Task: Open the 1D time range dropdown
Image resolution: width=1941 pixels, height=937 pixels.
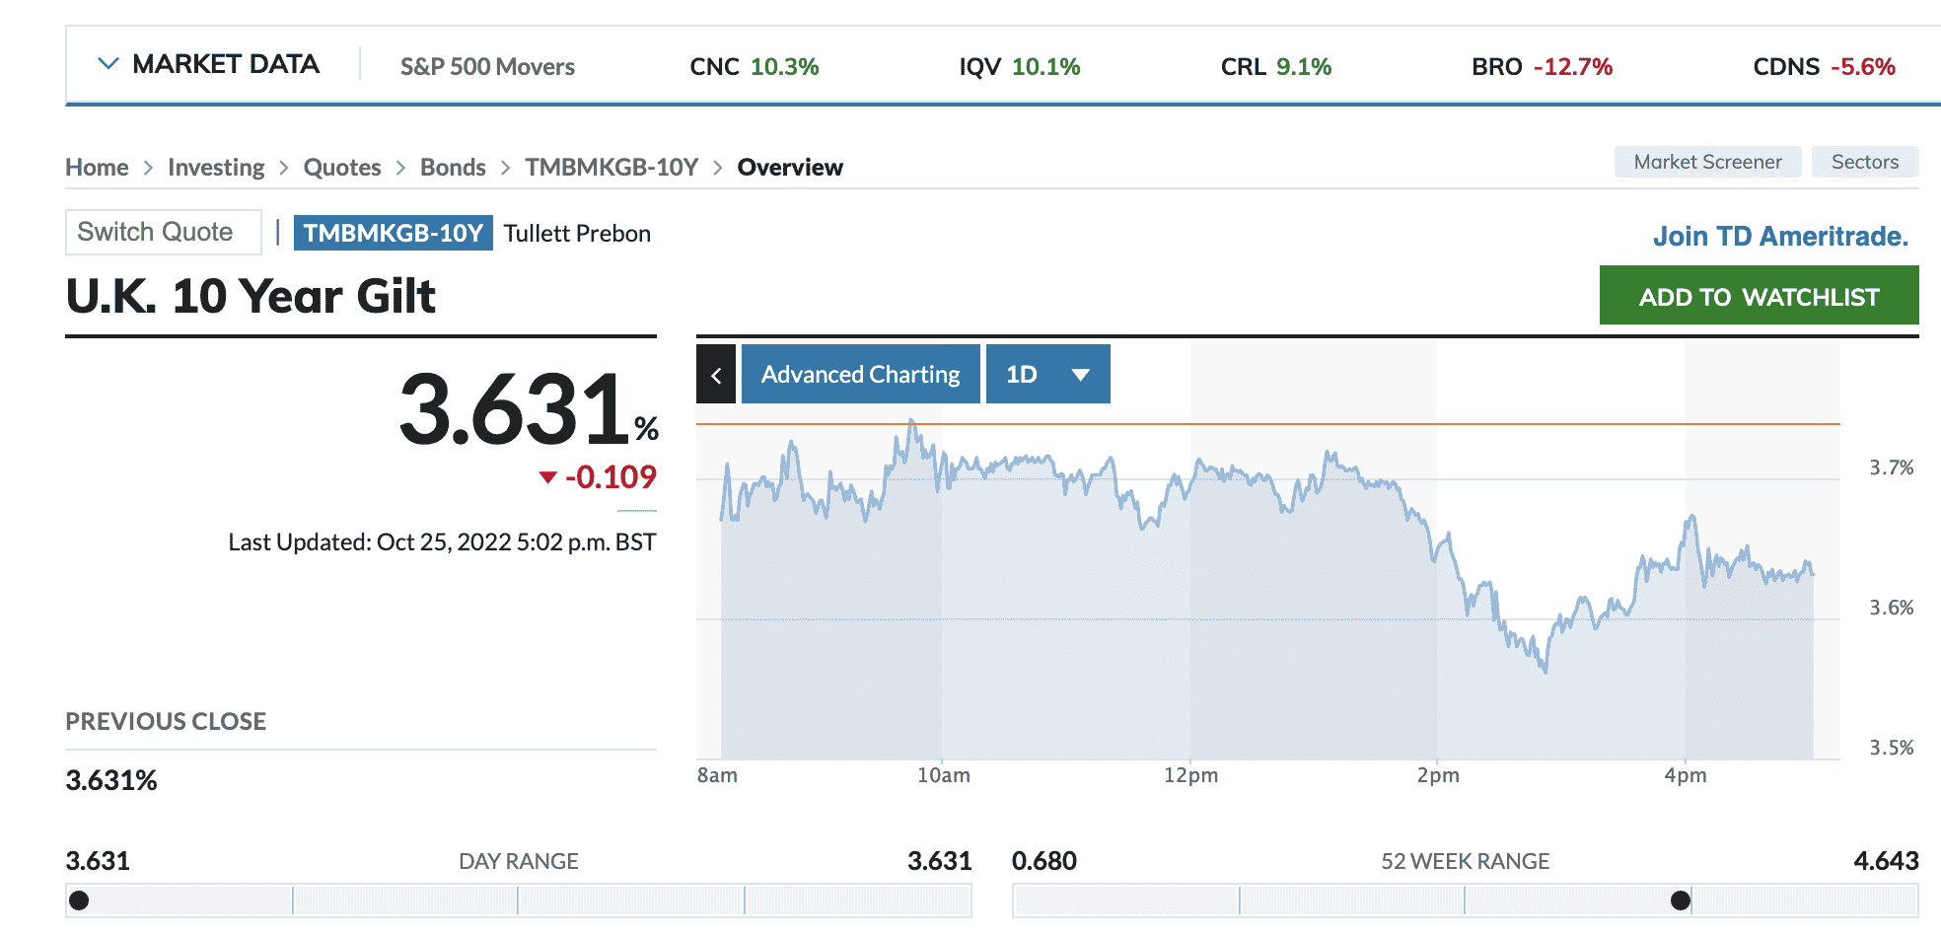Action: point(1047,375)
